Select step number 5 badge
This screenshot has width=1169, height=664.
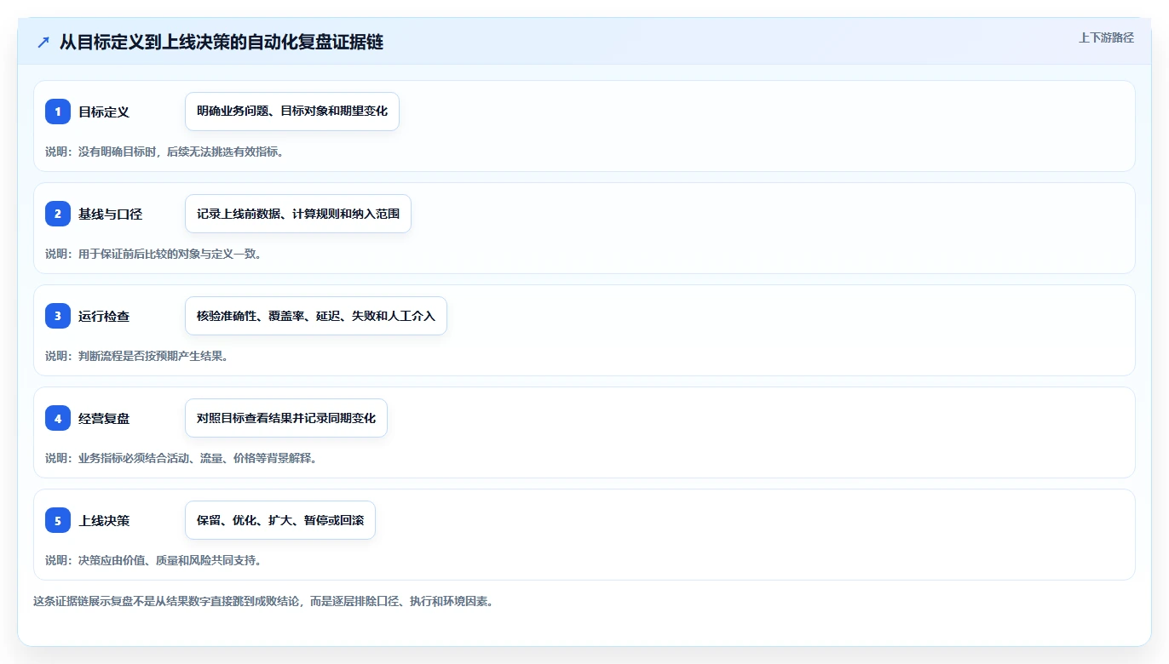point(58,520)
